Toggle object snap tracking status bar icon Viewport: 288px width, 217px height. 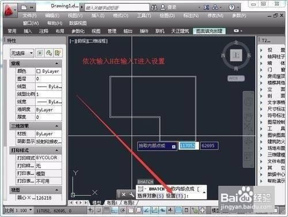point(146,210)
